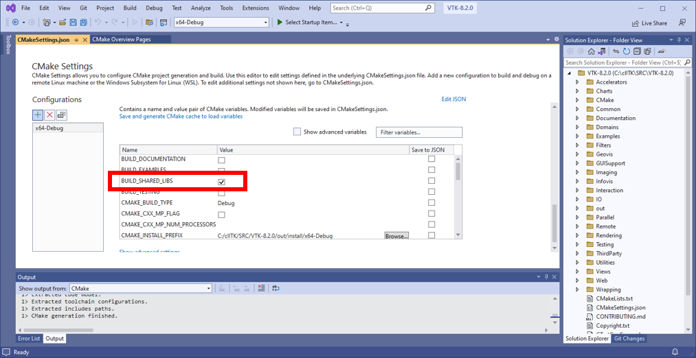Viewport: 696px width, 358px height.
Task: Click the Home icon in Solution Explorer
Action: [592, 51]
